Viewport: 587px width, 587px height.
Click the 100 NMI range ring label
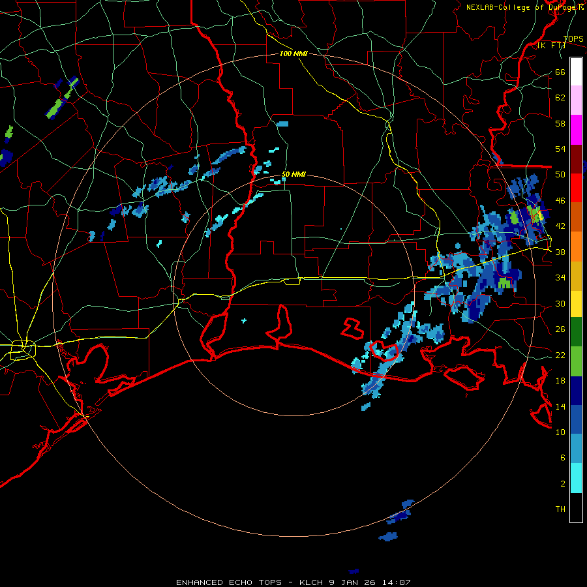[293, 53]
